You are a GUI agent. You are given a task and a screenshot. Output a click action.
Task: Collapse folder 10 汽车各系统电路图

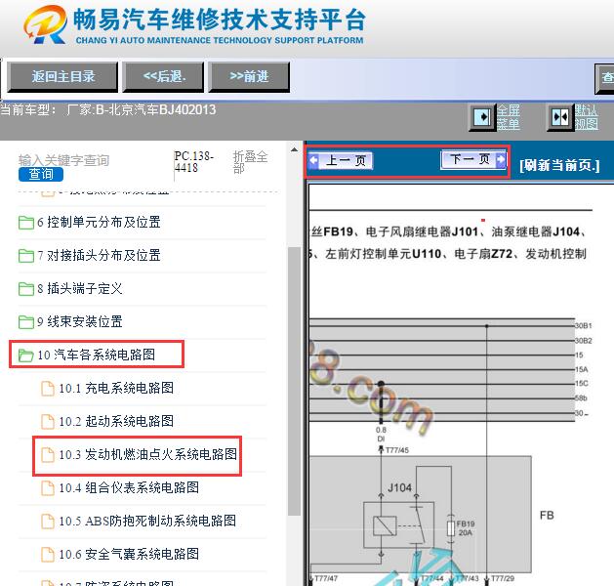coord(97,355)
